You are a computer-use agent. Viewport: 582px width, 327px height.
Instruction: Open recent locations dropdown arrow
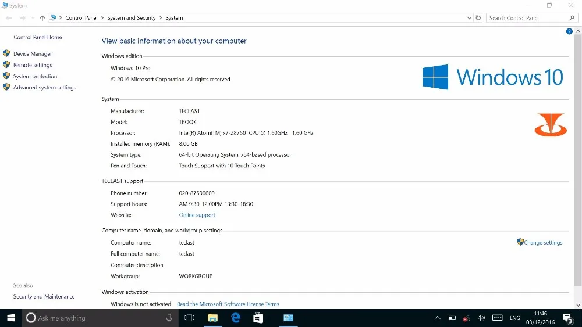(x=33, y=18)
